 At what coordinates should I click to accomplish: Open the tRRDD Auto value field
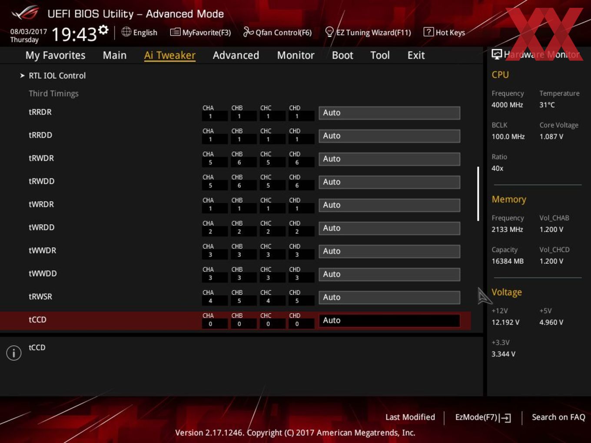pos(389,136)
